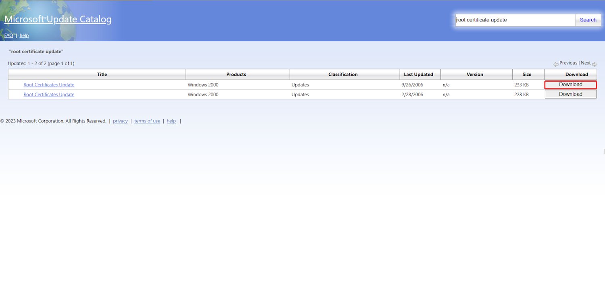Viewport: 605px width, 293px height.
Task: Click Updates classification in the 228 KB row
Action: [300, 95]
